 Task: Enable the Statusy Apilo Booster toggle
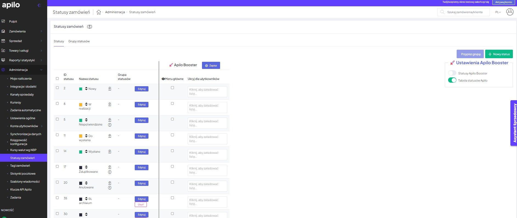(452, 73)
